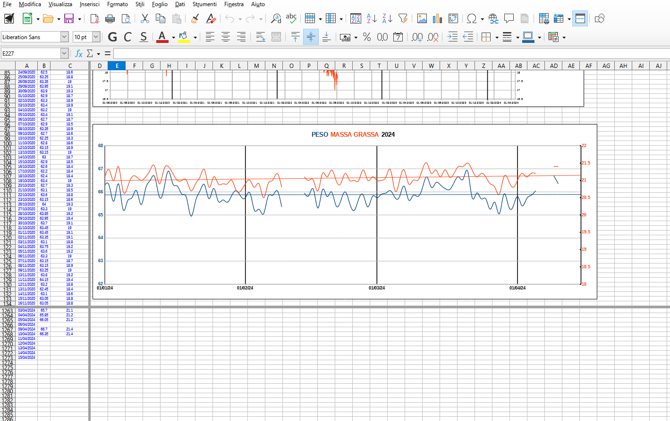The image size is (670, 421).
Task: Click the AutoFilter funnel icon
Action: click(x=403, y=19)
